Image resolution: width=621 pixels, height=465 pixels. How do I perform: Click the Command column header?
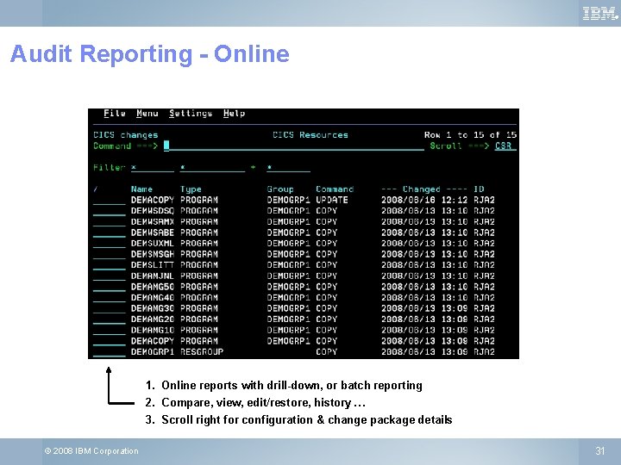[x=335, y=189]
